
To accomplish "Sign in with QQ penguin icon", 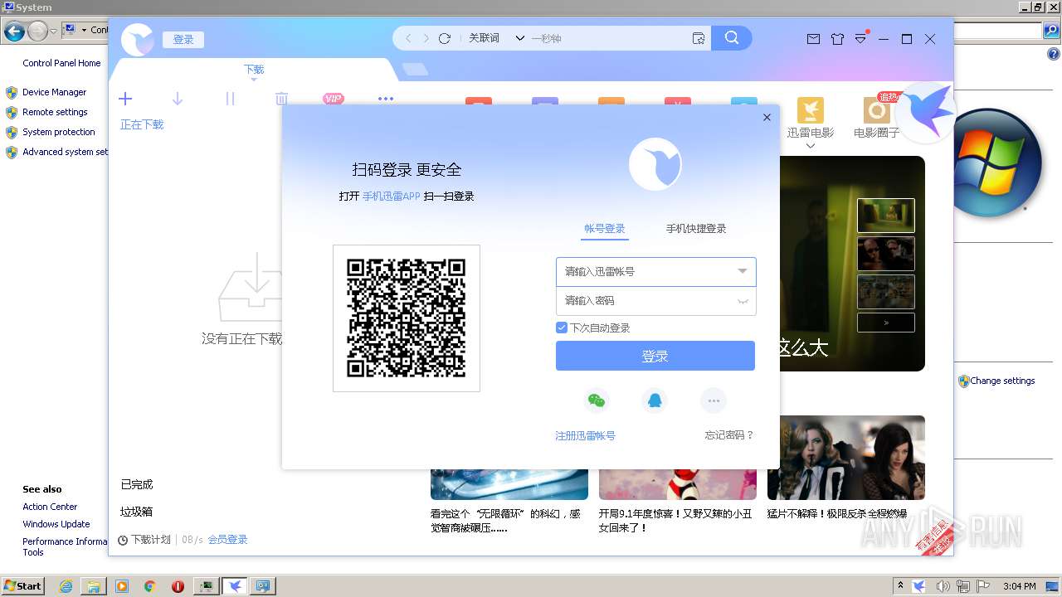I will pos(655,401).
